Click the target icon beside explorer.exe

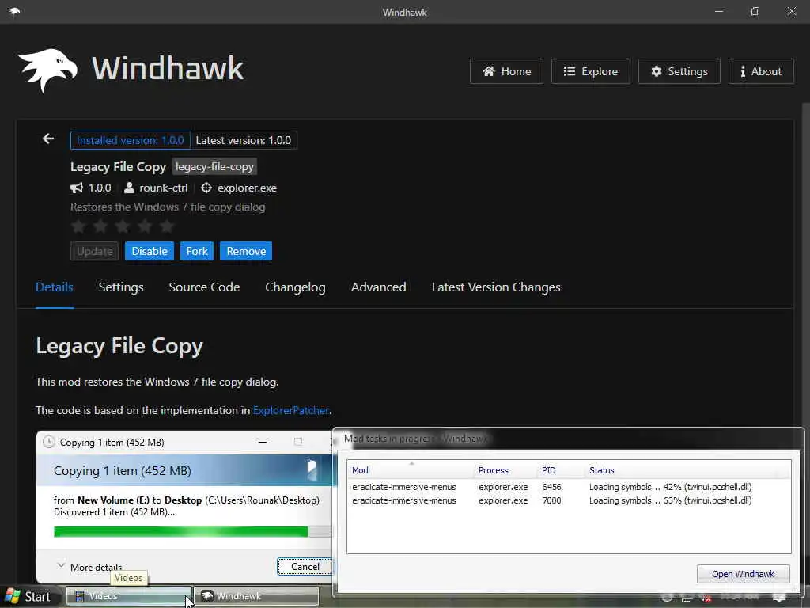click(206, 188)
